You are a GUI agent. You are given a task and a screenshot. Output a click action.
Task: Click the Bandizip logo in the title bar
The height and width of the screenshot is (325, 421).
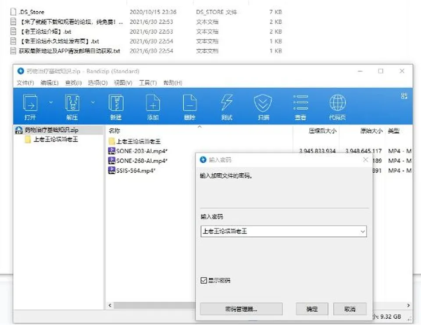tap(21, 71)
